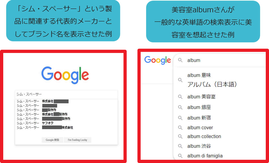Screen dimensions: 269x163
Task: Click the small Google logo beside album search
Action: [x=157, y=60]
